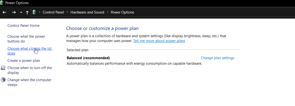This screenshot has width=295, height=106.
Task: Open the recent locations dropdown arrow
Action: (21, 12)
